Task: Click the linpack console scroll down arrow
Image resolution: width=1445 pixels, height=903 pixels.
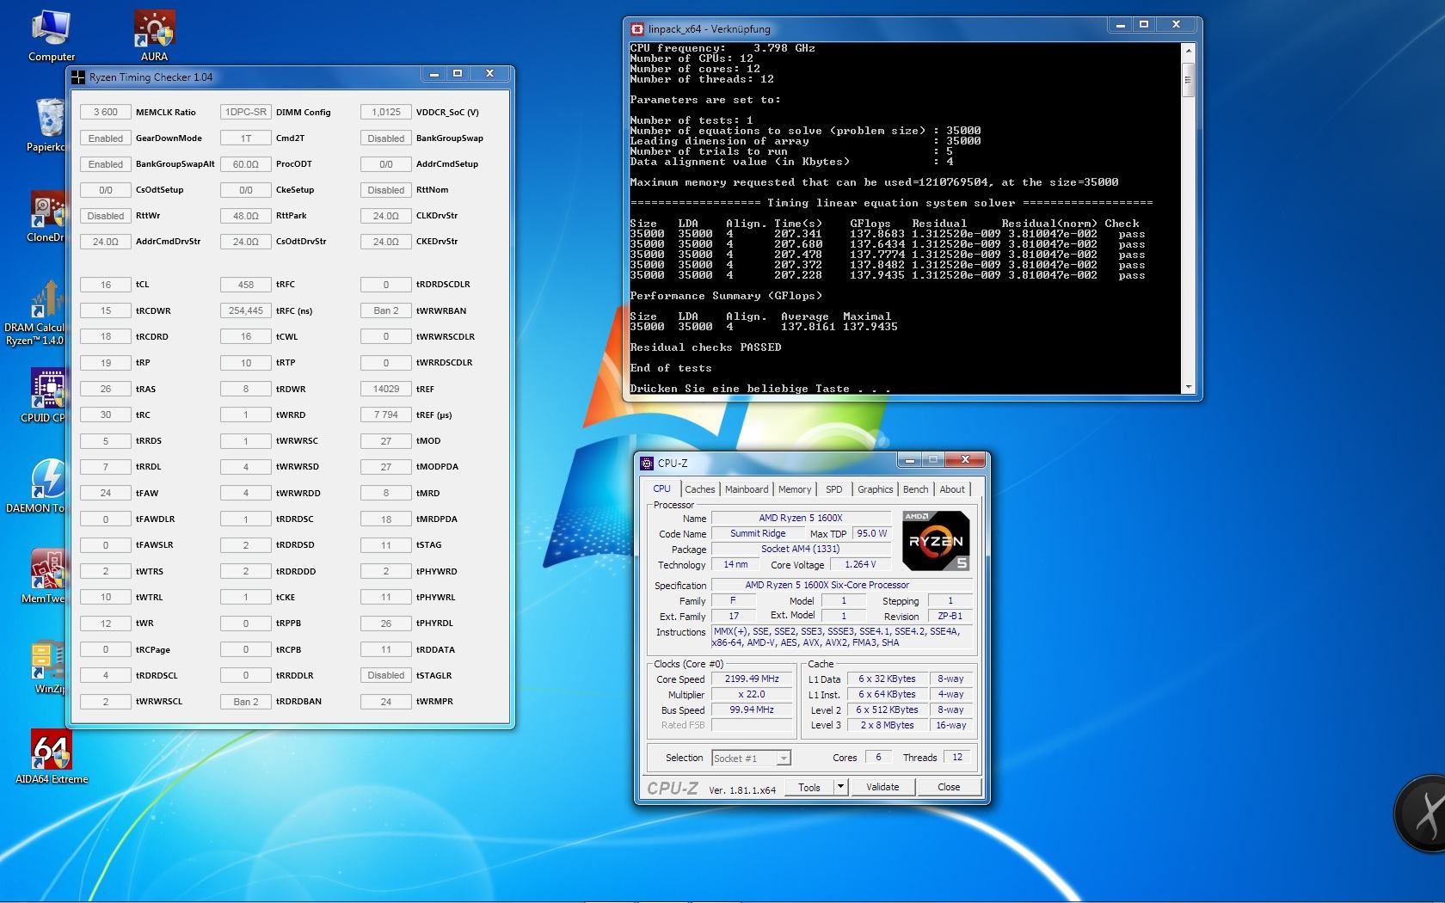Action: (1189, 387)
